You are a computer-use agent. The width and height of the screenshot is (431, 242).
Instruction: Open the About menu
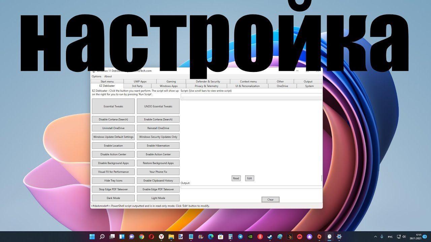tap(108, 76)
